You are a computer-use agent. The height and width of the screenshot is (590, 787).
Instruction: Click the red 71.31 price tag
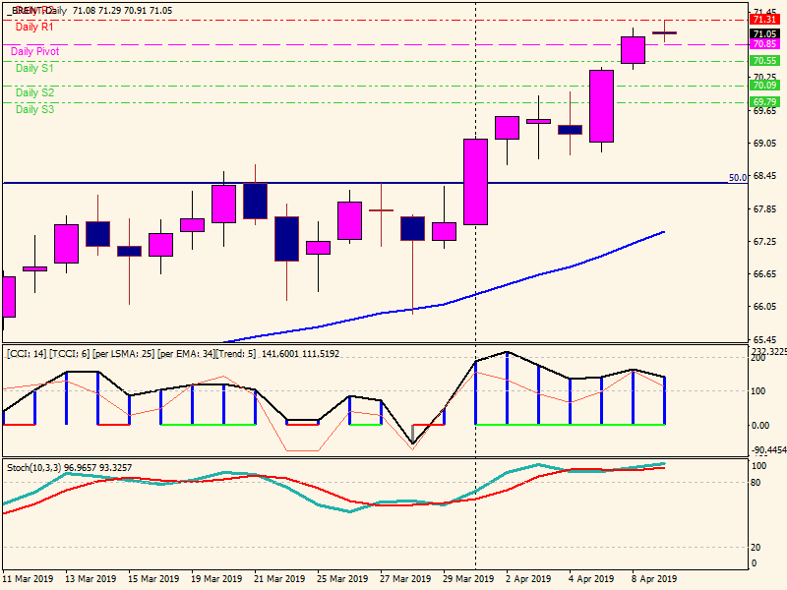pos(763,19)
